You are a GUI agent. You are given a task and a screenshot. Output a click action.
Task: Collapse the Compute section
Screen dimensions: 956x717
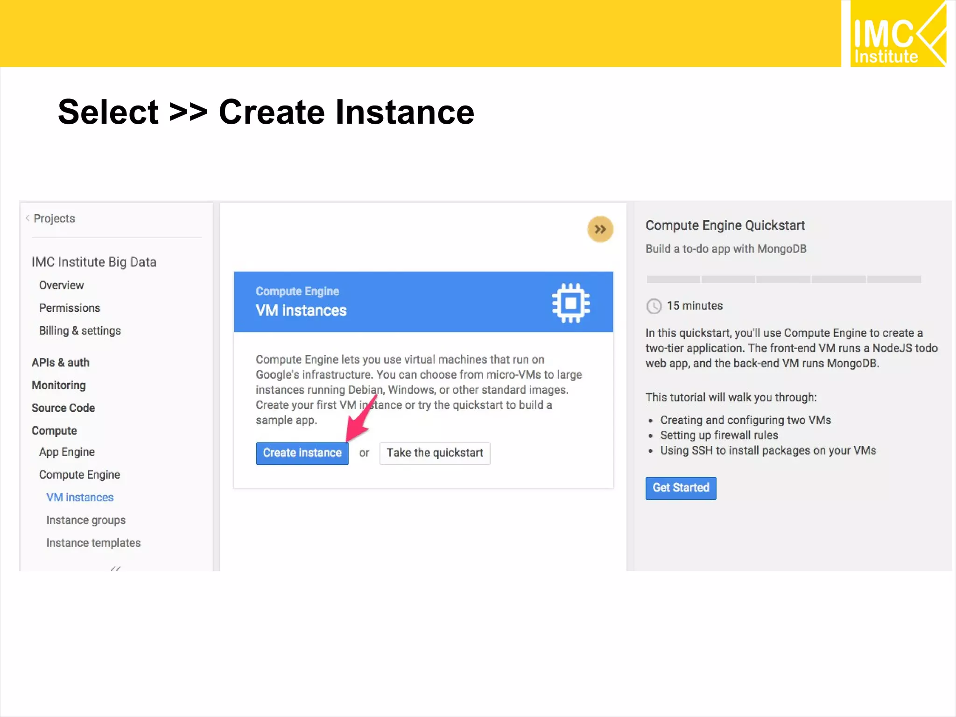54,431
